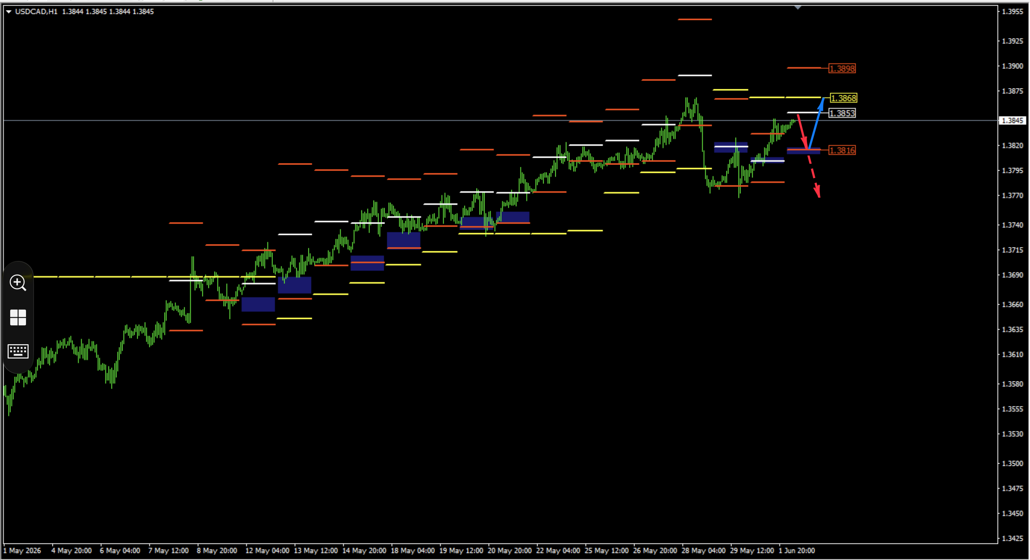
Task: Click the '1 Jun 20:00' time axis label
Action: click(x=797, y=551)
